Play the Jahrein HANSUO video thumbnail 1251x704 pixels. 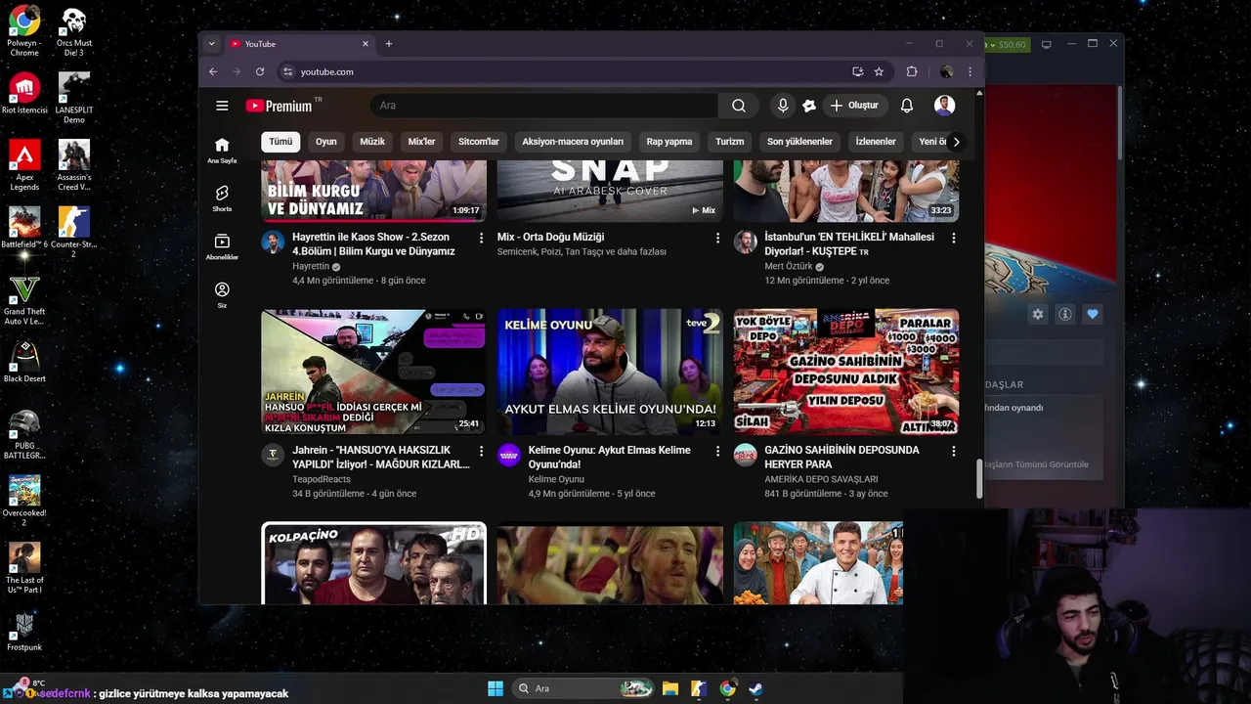click(373, 372)
